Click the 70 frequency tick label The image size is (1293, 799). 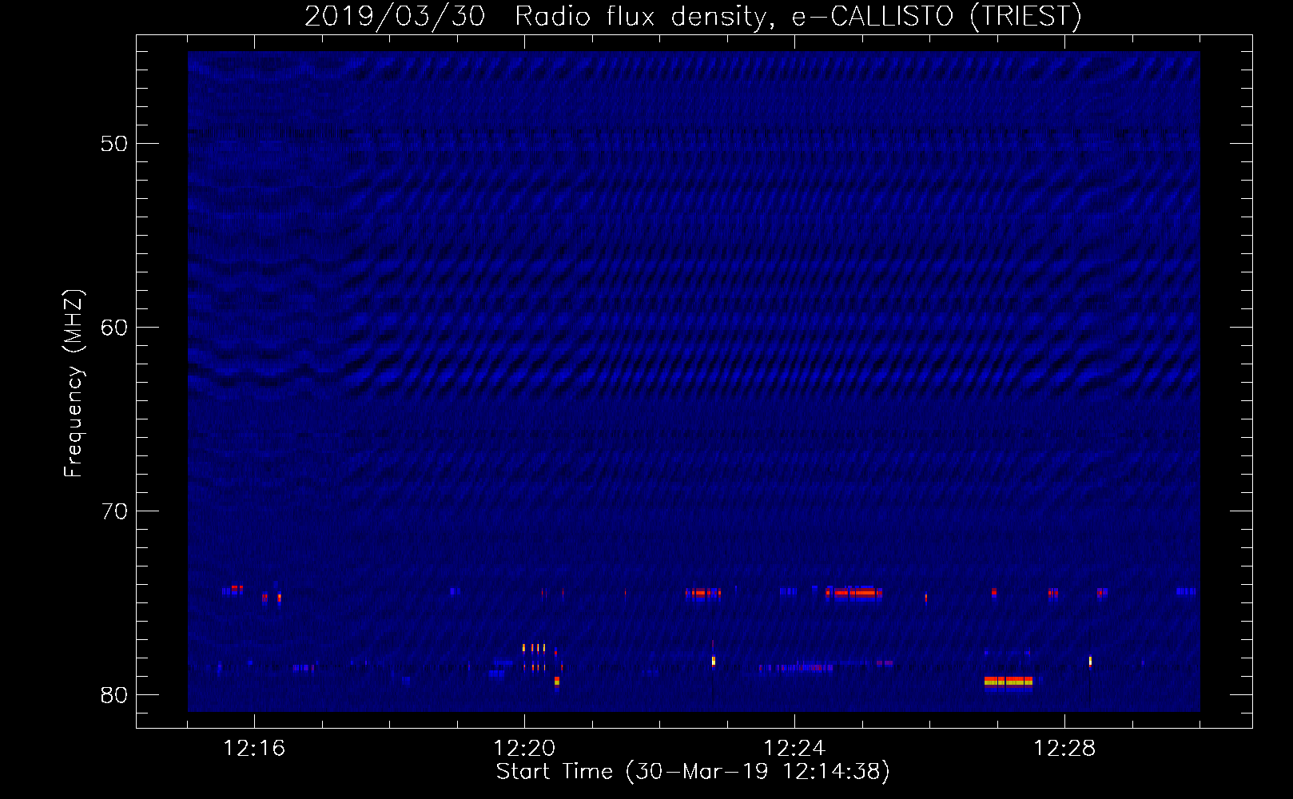pos(114,511)
